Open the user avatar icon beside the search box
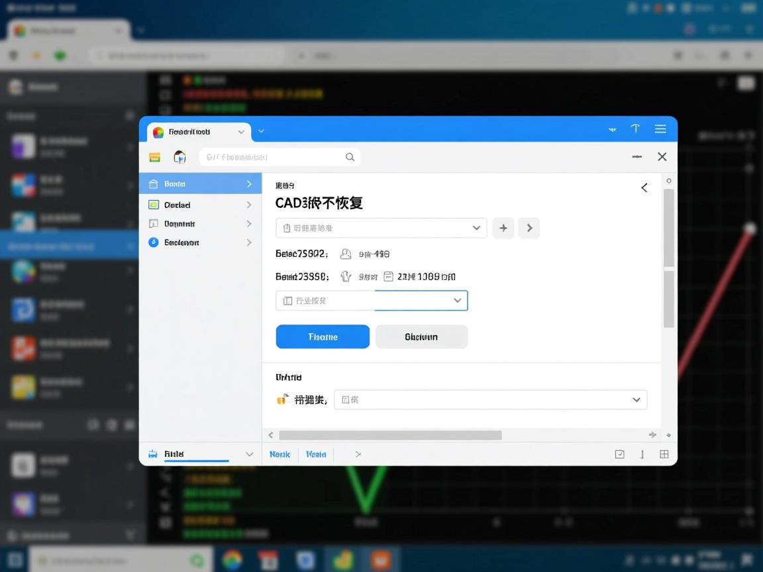 point(179,157)
